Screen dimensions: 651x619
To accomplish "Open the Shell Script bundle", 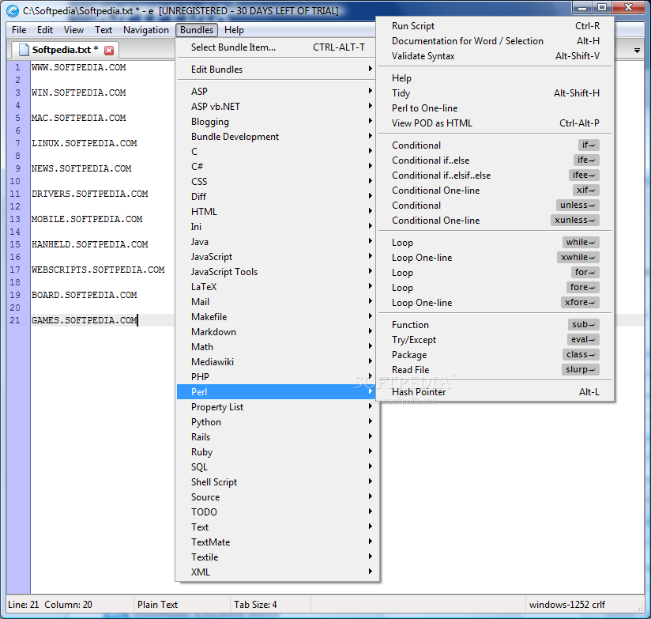I will [277, 482].
